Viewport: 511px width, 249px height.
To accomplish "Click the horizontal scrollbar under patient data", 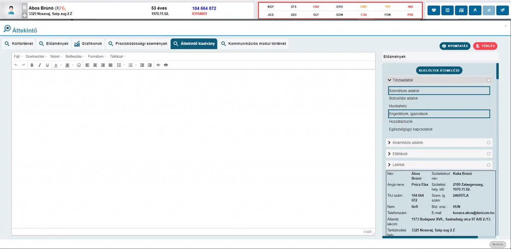I will pos(430,237).
